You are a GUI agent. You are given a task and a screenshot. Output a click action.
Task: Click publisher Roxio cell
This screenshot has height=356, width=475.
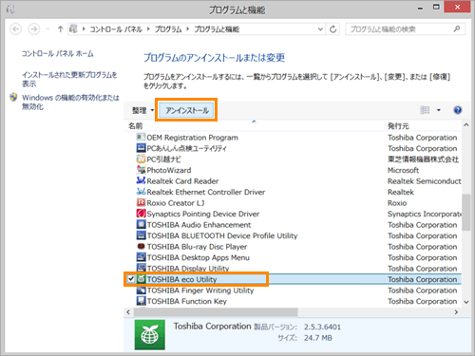[x=397, y=203]
